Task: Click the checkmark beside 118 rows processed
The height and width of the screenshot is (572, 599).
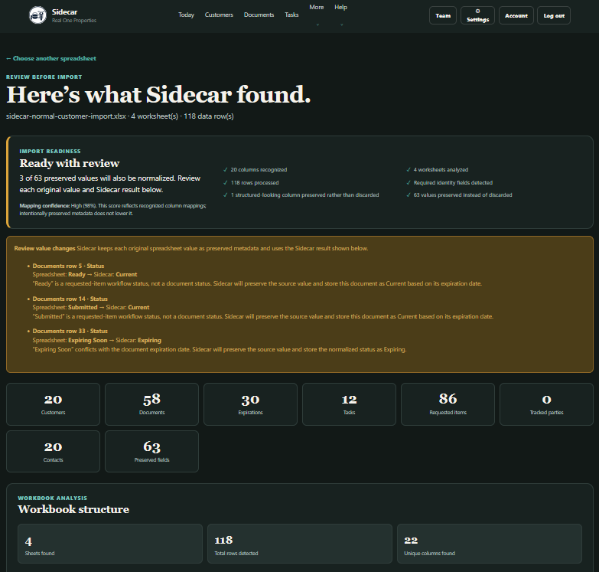Action: point(226,183)
